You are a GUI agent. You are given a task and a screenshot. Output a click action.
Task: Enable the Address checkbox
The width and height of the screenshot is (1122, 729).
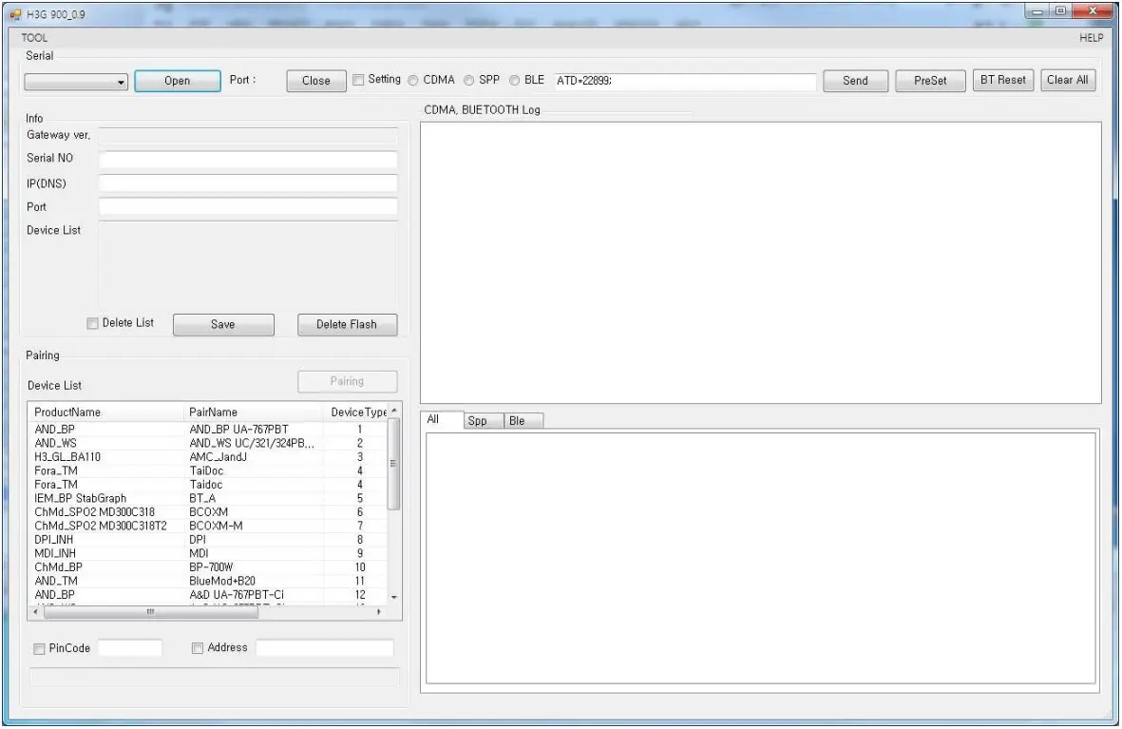click(x=198, y=648)
